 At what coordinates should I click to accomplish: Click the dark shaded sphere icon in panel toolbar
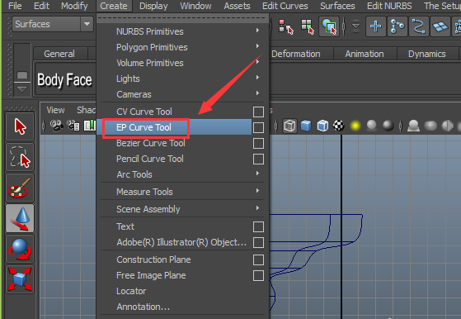click(x=388, y=126)
